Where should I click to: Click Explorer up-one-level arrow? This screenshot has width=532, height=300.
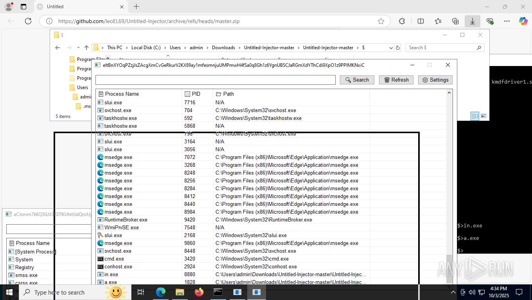coord(86,48)
